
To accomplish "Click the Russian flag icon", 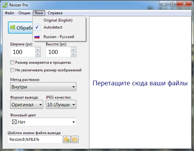I will coord(37,37).
